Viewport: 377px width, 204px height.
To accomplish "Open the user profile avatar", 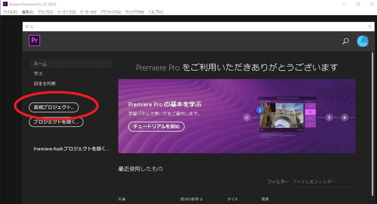I will pos(362,41).
